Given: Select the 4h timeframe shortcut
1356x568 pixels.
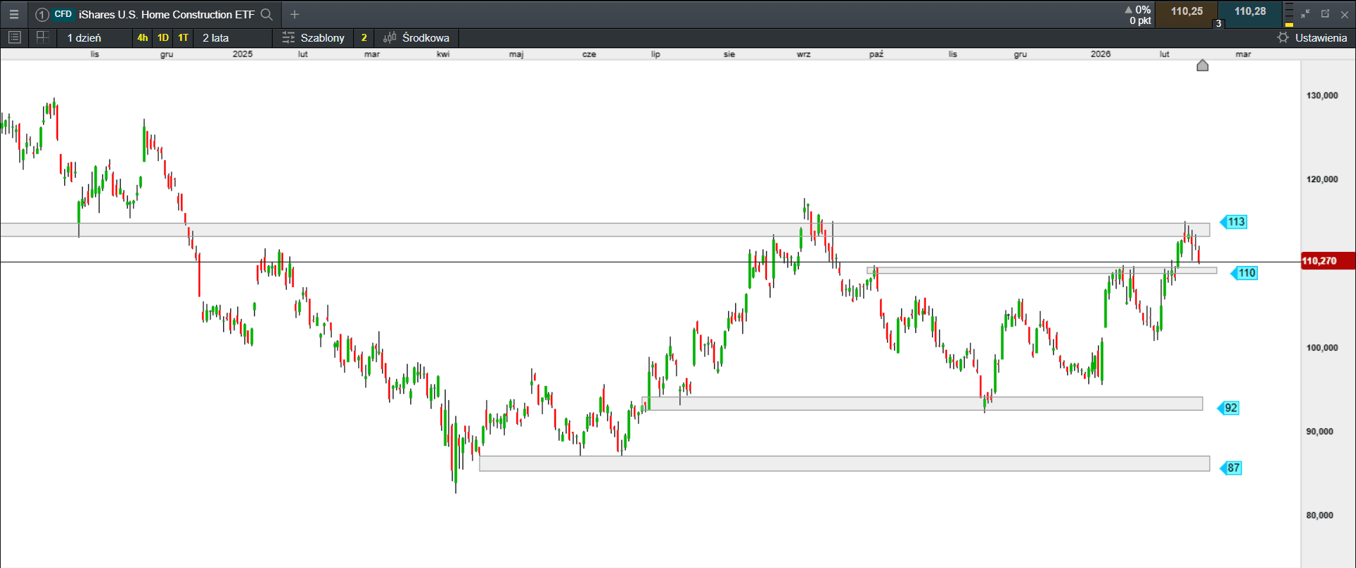Looking at the screenshot, I should point(143,37).
